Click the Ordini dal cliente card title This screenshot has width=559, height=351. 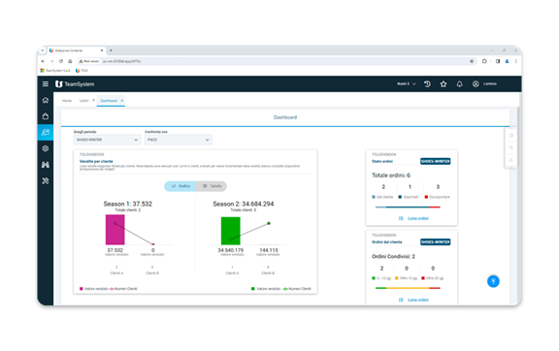387,242
